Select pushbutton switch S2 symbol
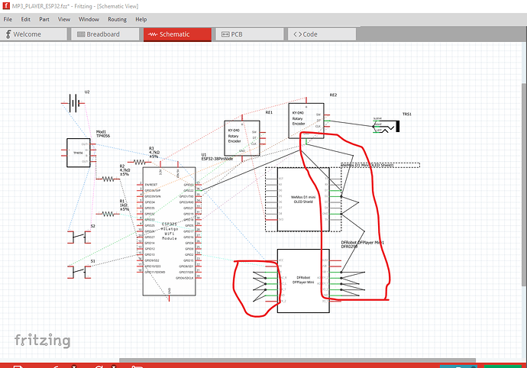 coord(78,236)
